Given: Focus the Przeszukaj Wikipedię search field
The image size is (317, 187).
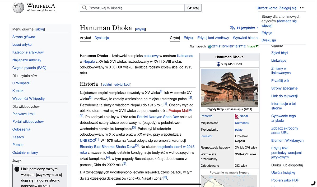Looking at the screenshot, I should pos(132,8).
